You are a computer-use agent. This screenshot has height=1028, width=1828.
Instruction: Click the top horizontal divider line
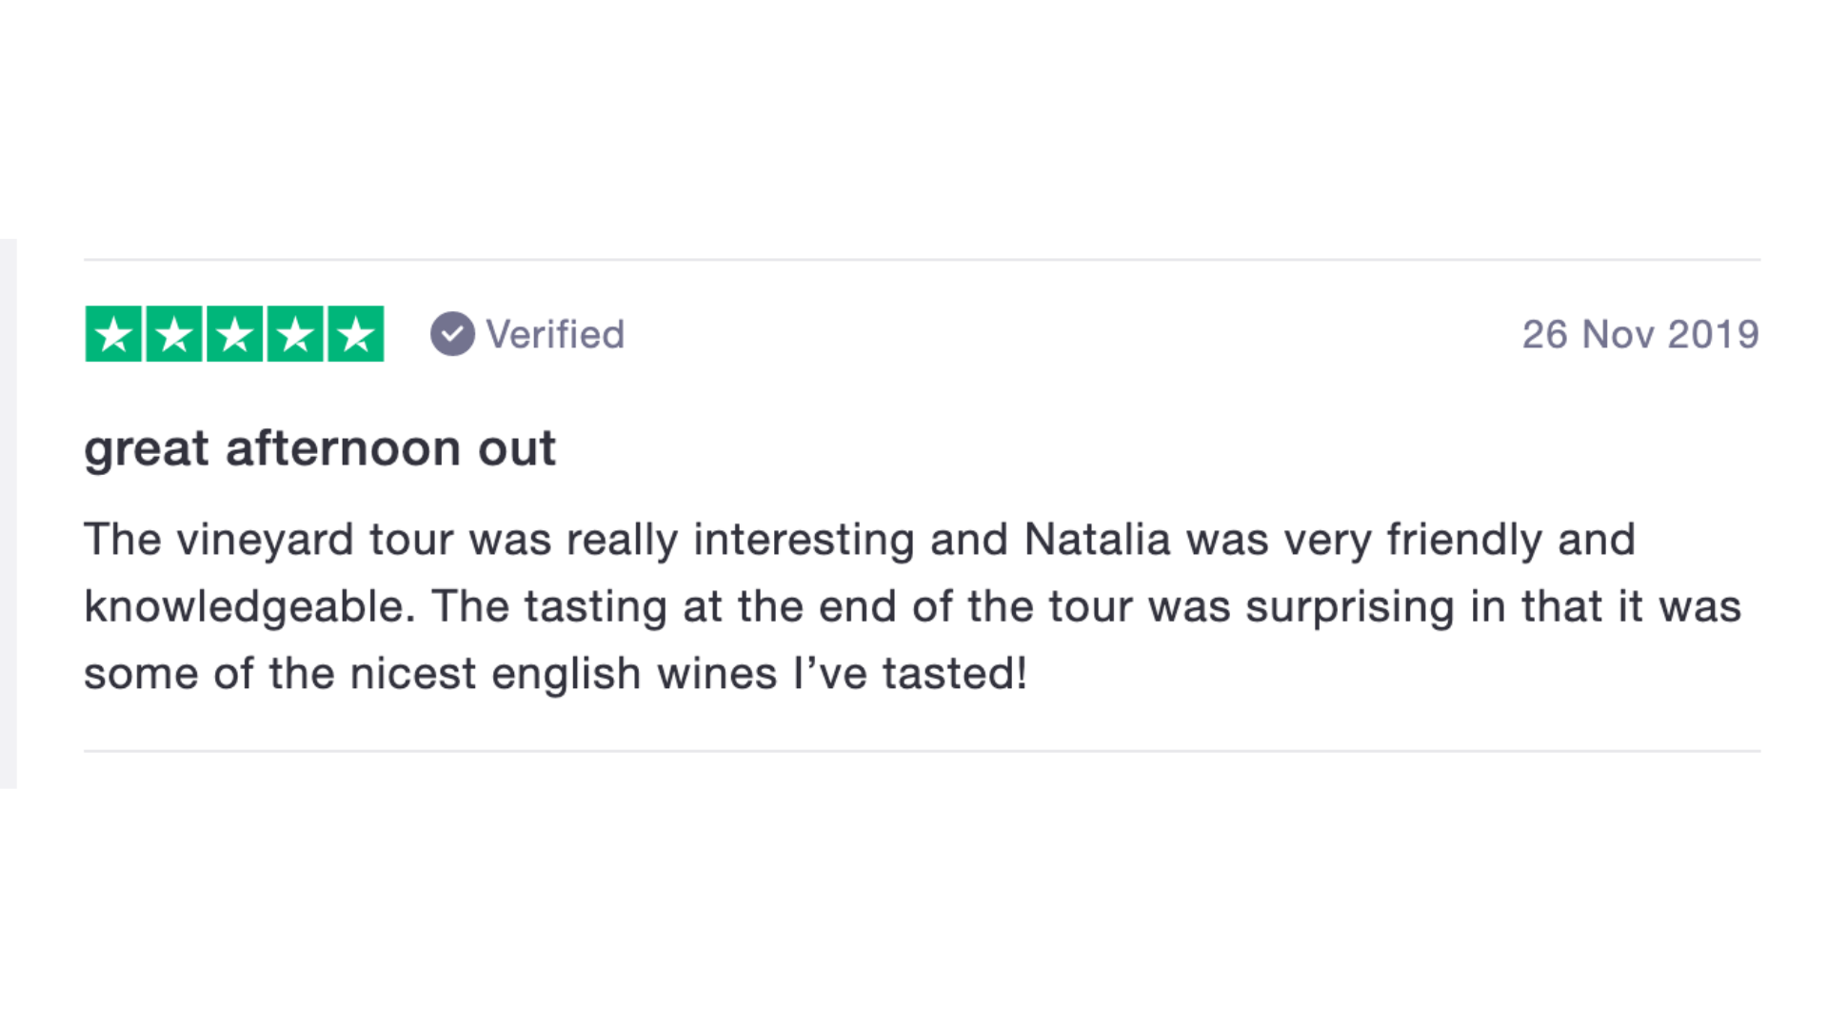(x=922, y=259)
